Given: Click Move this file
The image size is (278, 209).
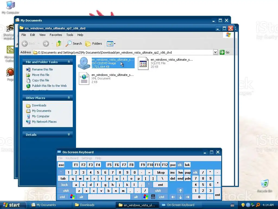Looking at the screenshot, I should (41, 75).
